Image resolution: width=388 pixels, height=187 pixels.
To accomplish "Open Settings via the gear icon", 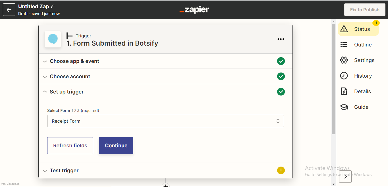I will (344, 60).
